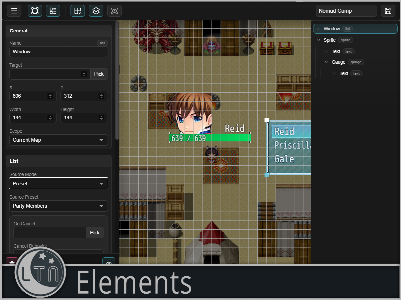Select Gale in the canvas list window
The width and height of the screenshot is (401, 300).
tap(284, 159)
